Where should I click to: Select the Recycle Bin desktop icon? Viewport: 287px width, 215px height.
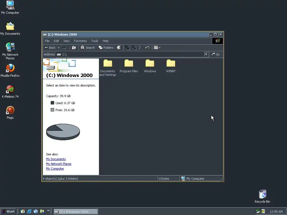tap(262, 197)
